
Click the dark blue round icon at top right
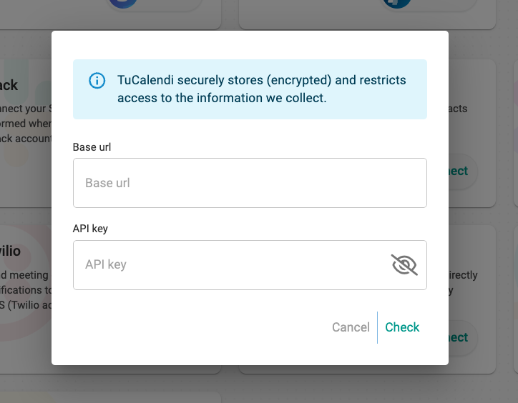tap(397, 4)
